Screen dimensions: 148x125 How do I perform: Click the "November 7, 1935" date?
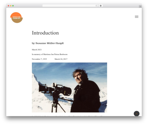coord(39,59)
